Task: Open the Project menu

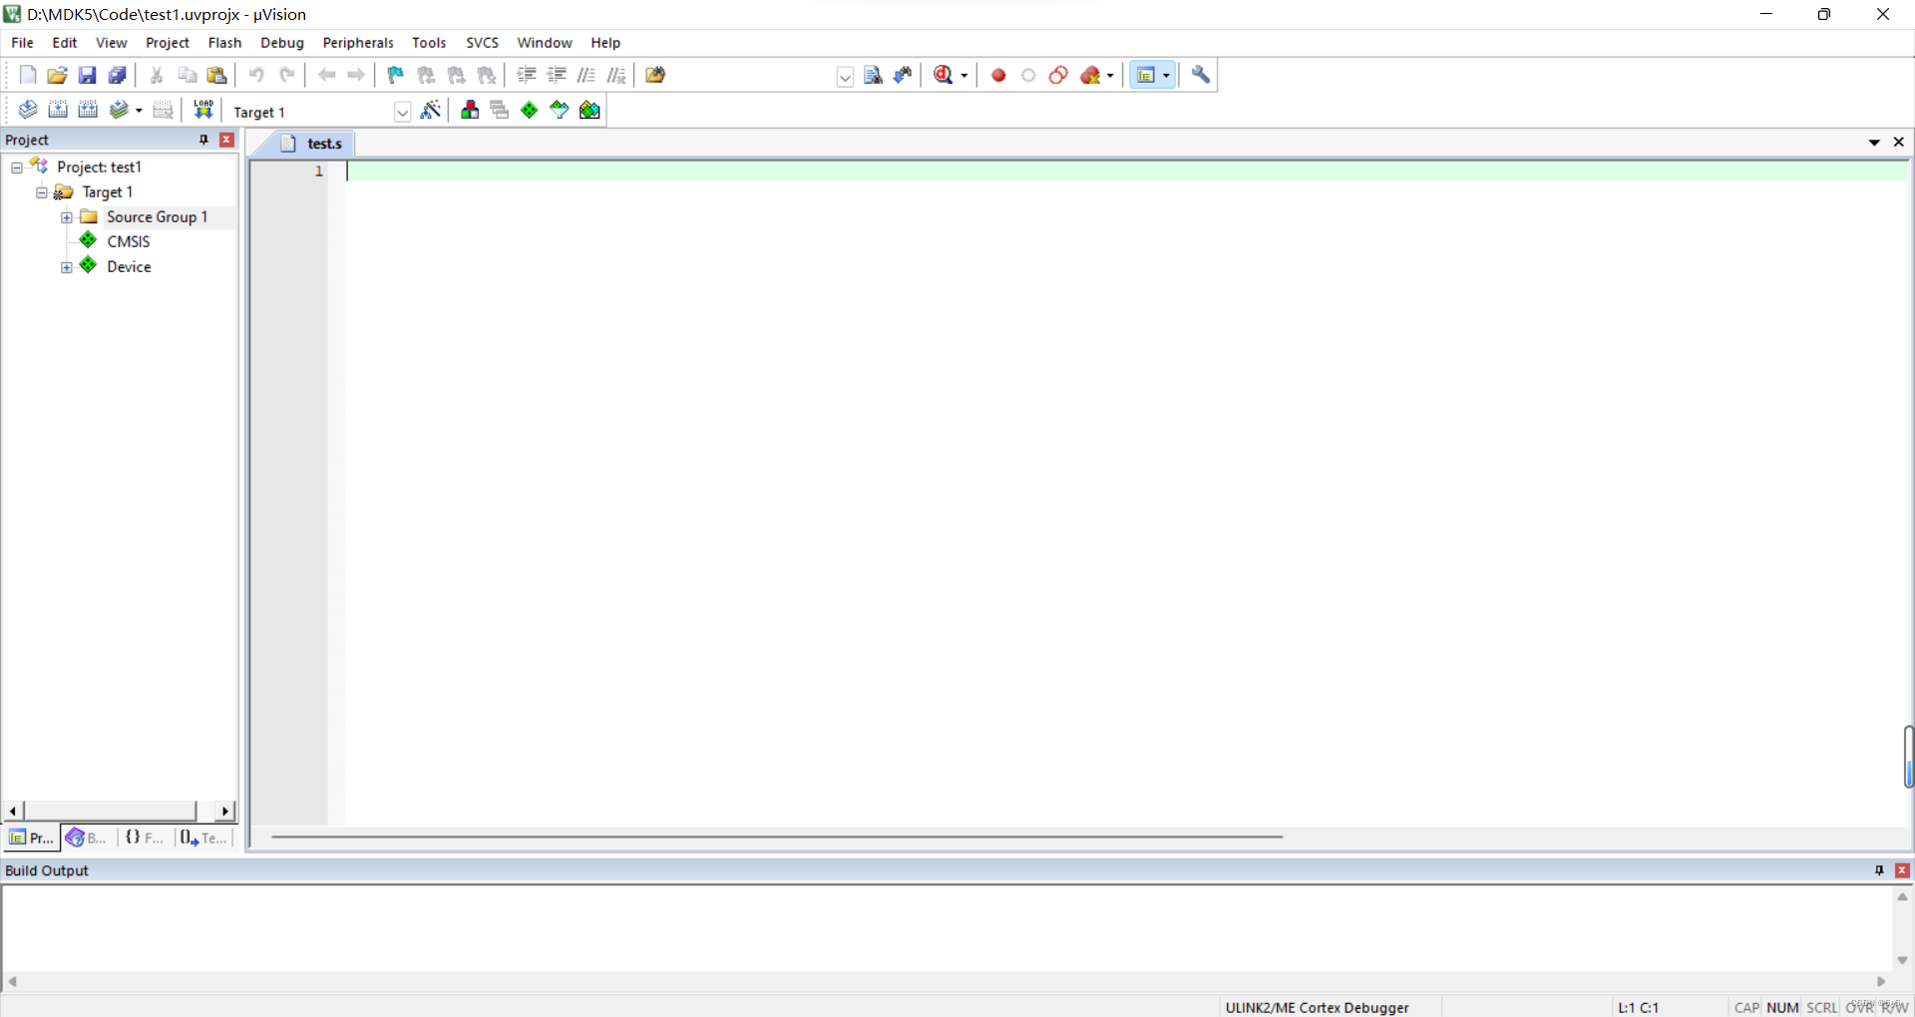Action: pyautogui.click(x=168, y=43)
